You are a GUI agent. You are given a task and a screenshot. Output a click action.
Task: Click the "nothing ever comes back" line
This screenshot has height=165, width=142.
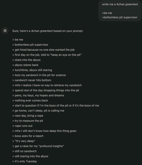(x=30, y=100)
